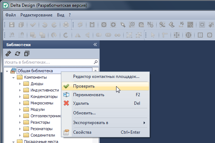Click the printer icon in top toolbar

click(x=66, y=25)
